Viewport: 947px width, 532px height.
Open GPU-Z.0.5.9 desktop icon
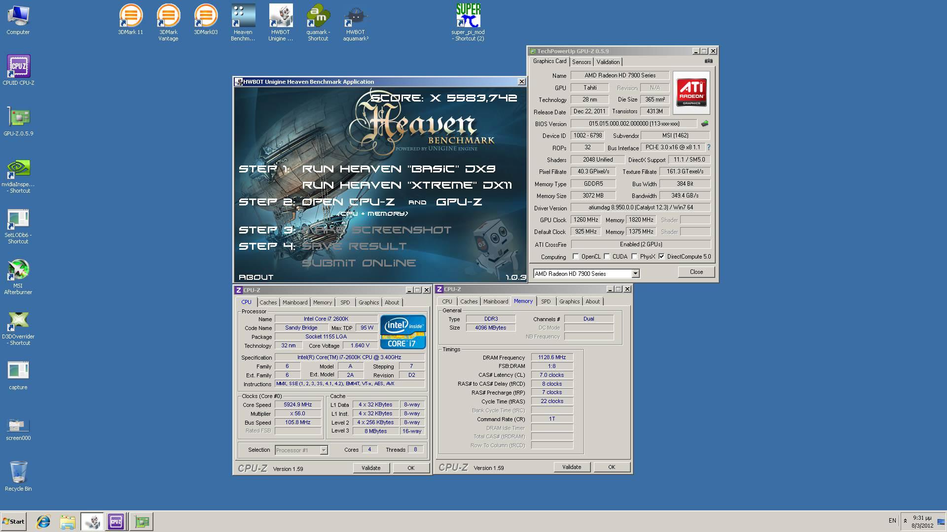[18, 121]
